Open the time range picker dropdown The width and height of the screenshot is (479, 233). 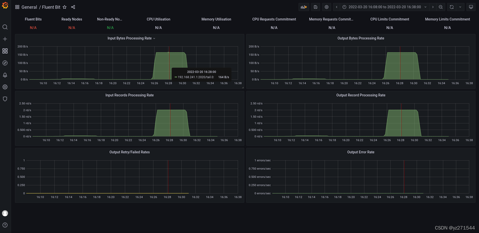385,7
